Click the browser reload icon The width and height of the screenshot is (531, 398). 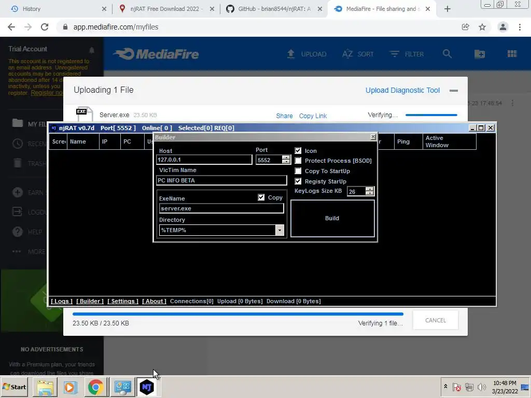(x=45, y=27)
